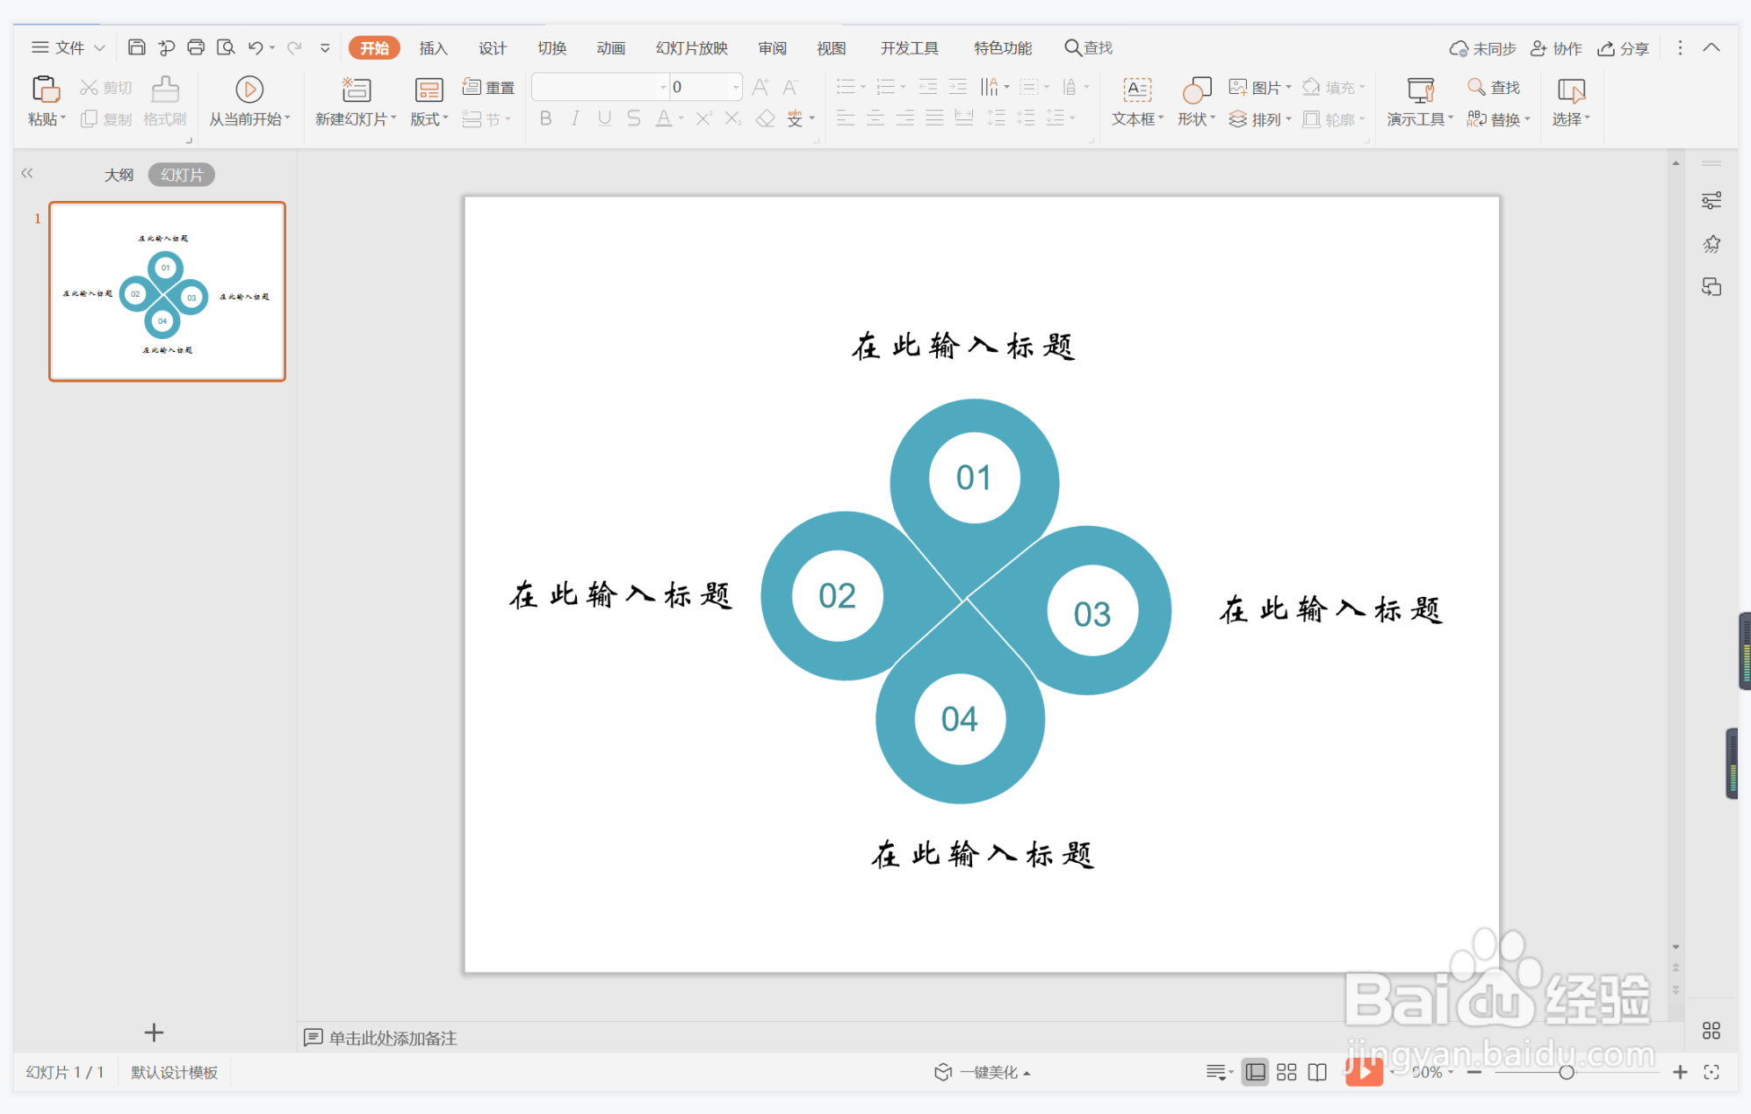This screenshot has height=1114, width=1751.
Task: Click the fit-to-window zoom icon
Action: coord(1711,1072)
